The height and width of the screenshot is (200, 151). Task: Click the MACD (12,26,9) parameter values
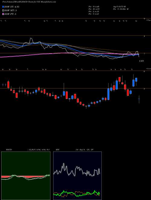(x=38, y=150)
